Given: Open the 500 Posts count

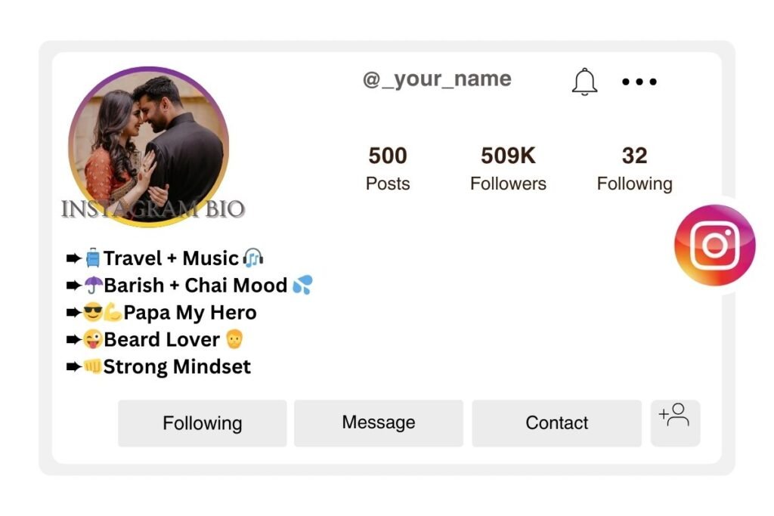Looking at the screenshot, I should click(x=387, y=168).
